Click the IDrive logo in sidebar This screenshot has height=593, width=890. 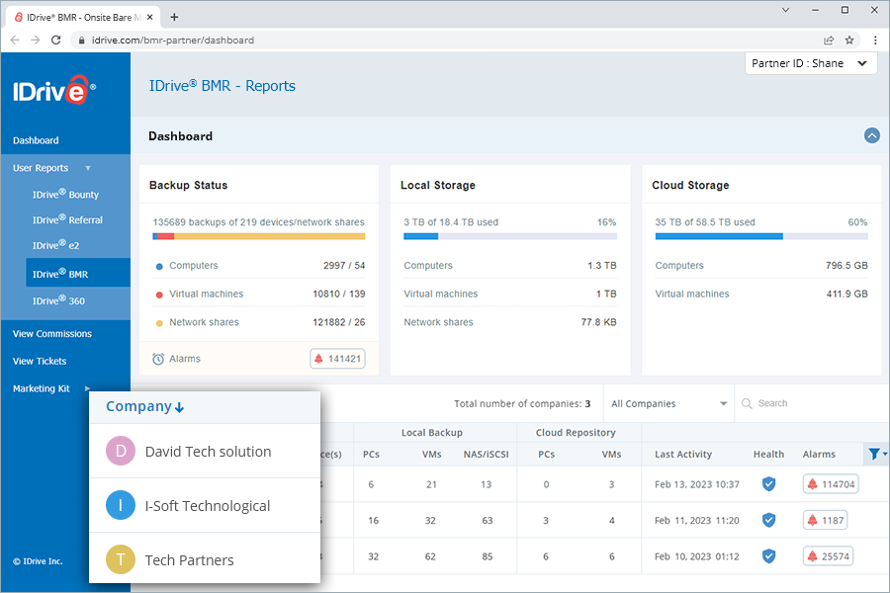54,90
